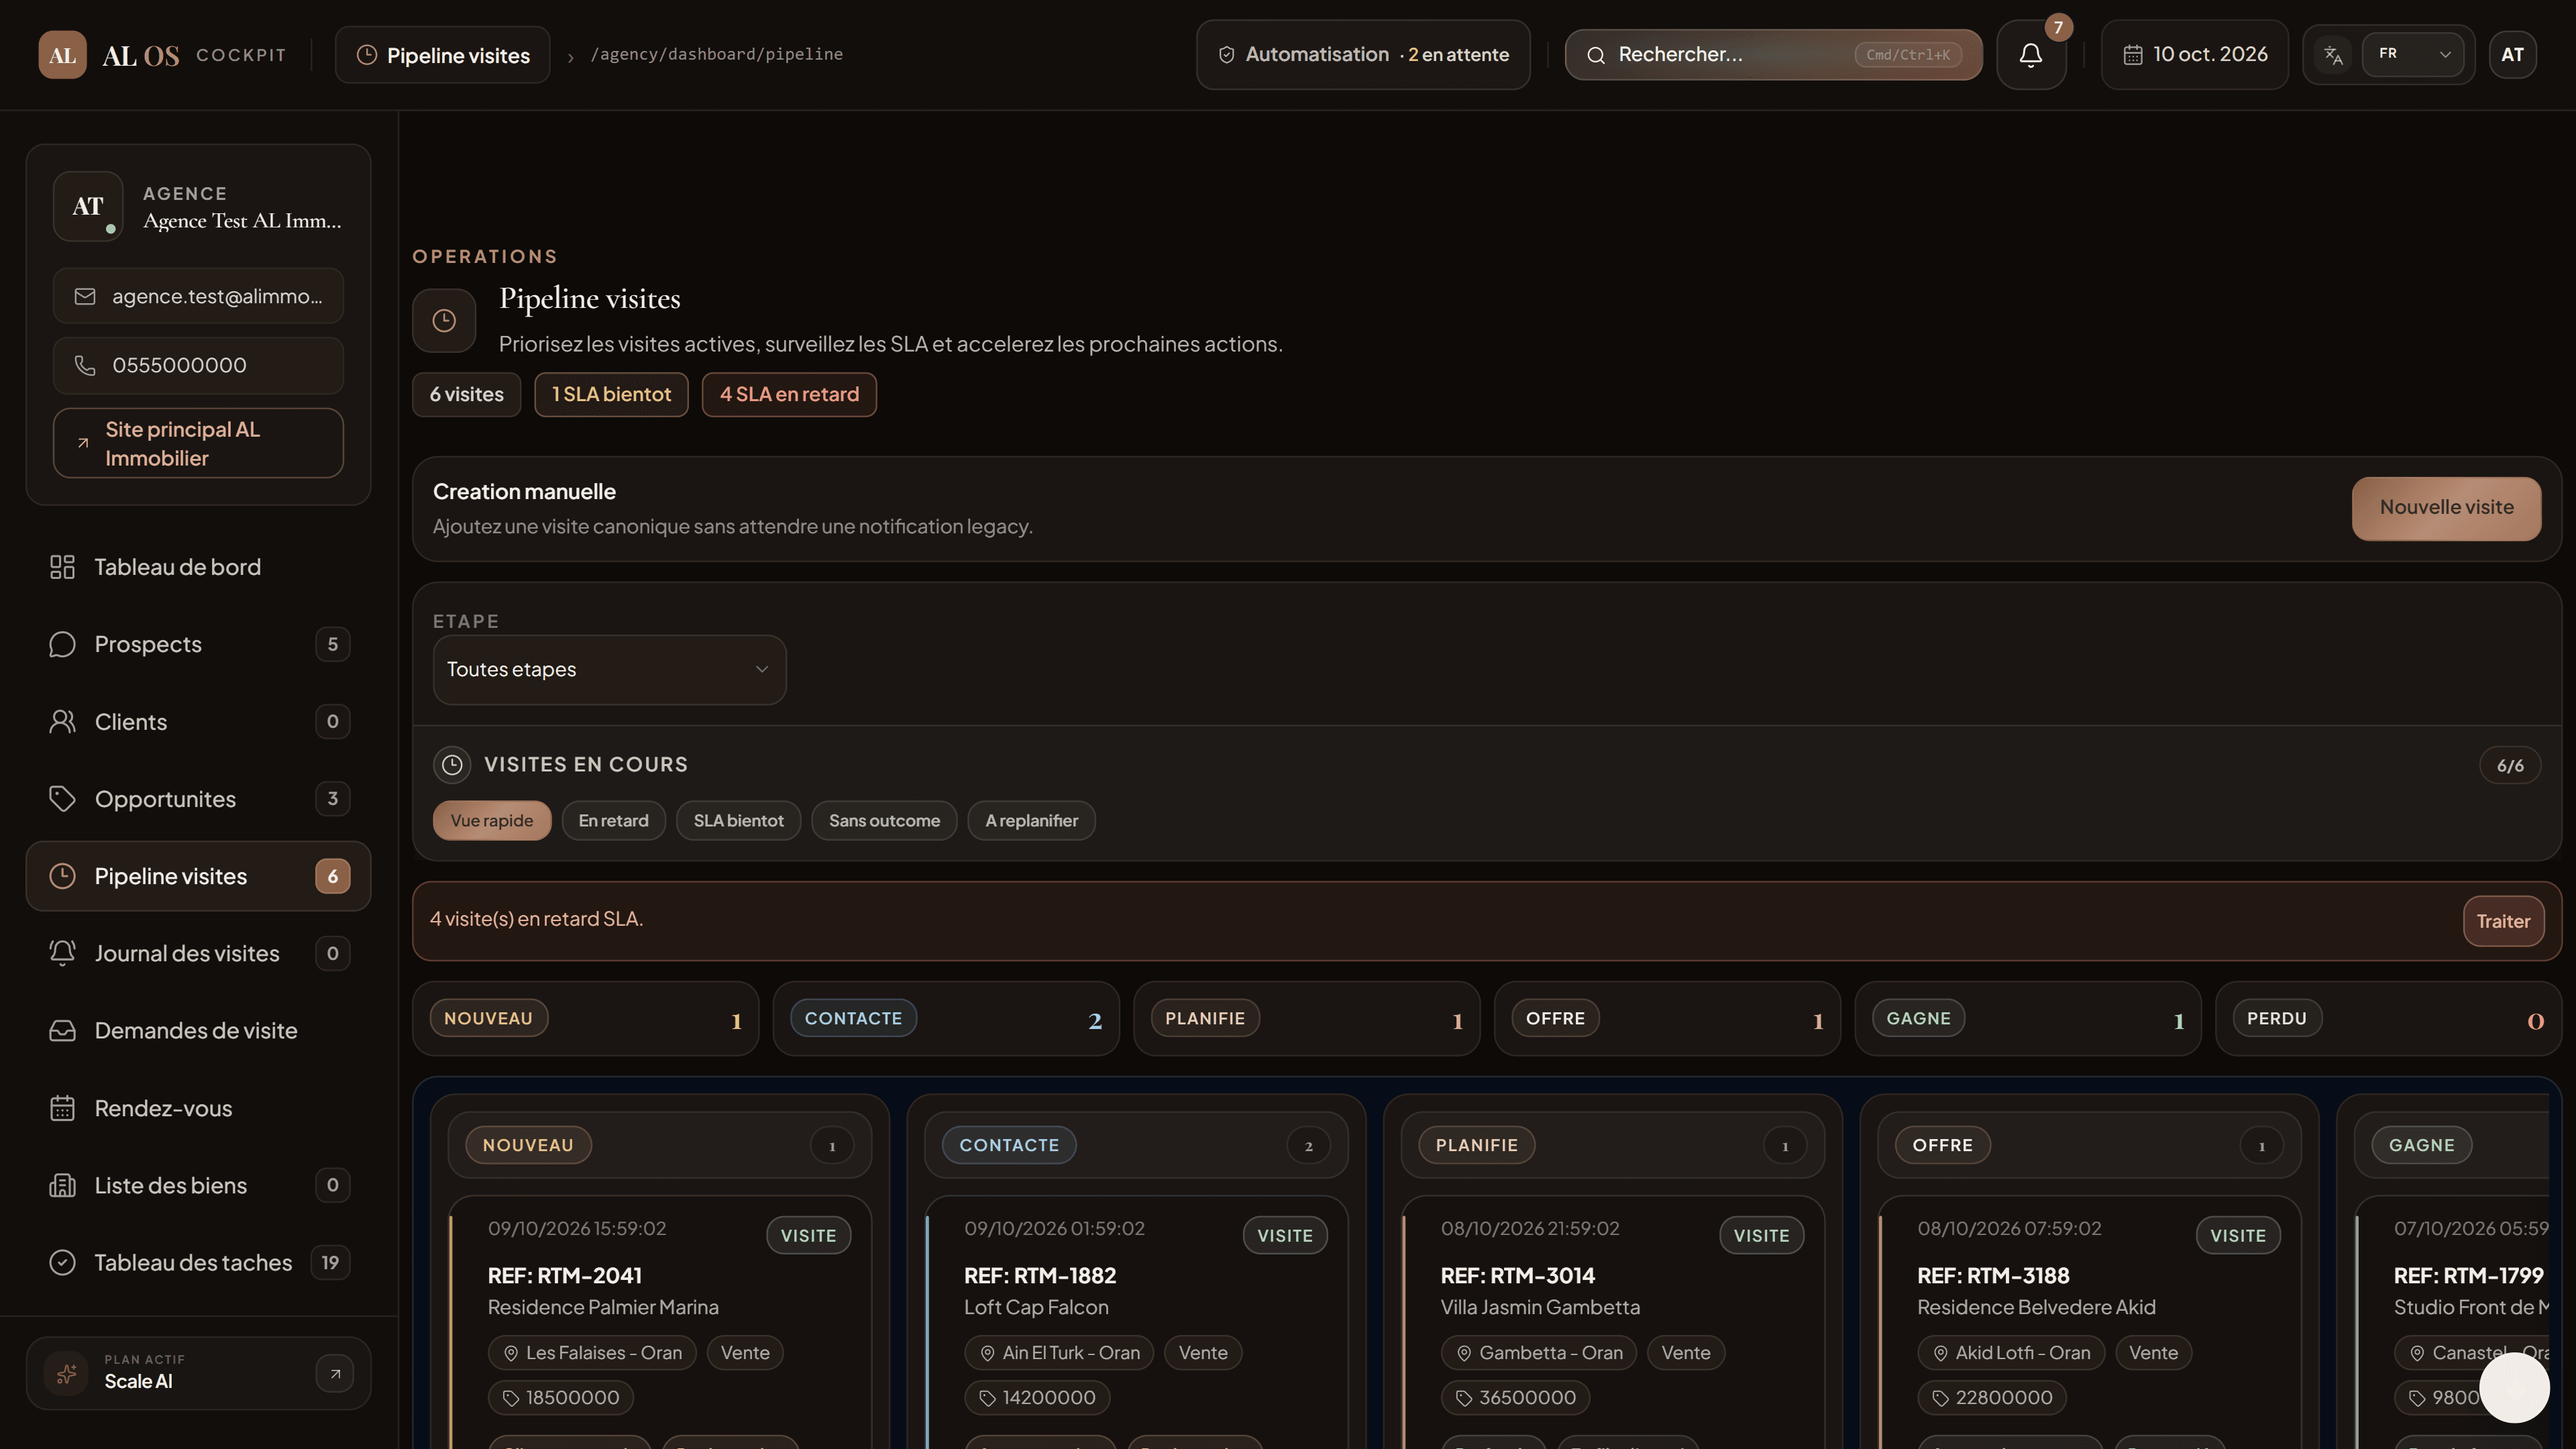Viewport: 2576px width, 1449px height.
Task: Click the clock icon beside VISITES EN COURS
Action: (452, 765)
